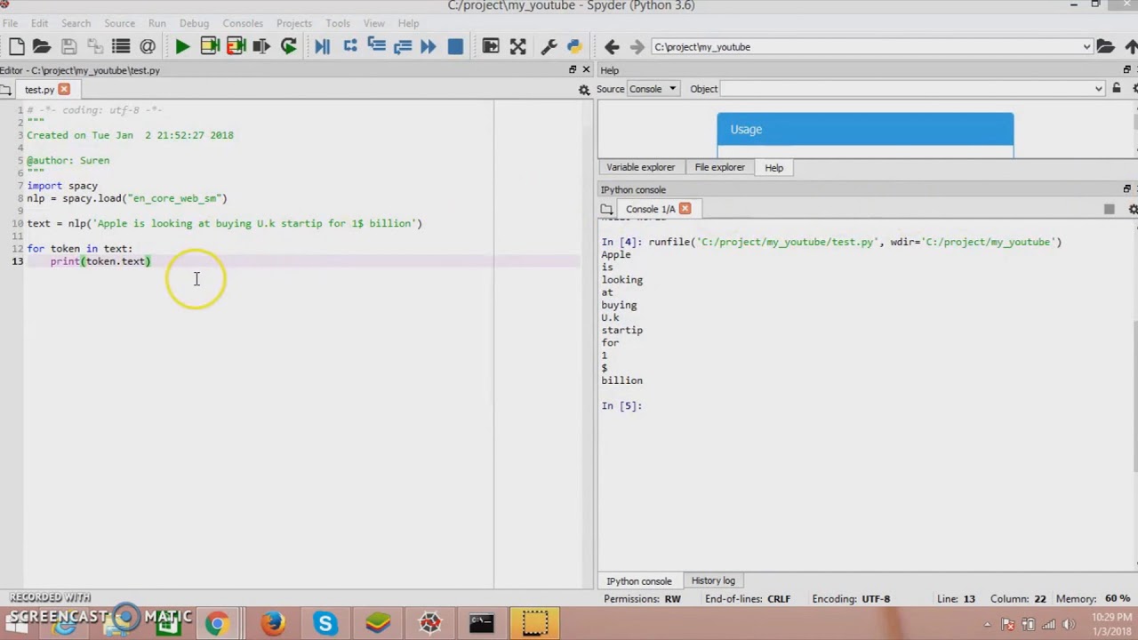Run current cell toolbar icon
1138x640 pixels.
(210, 46)
